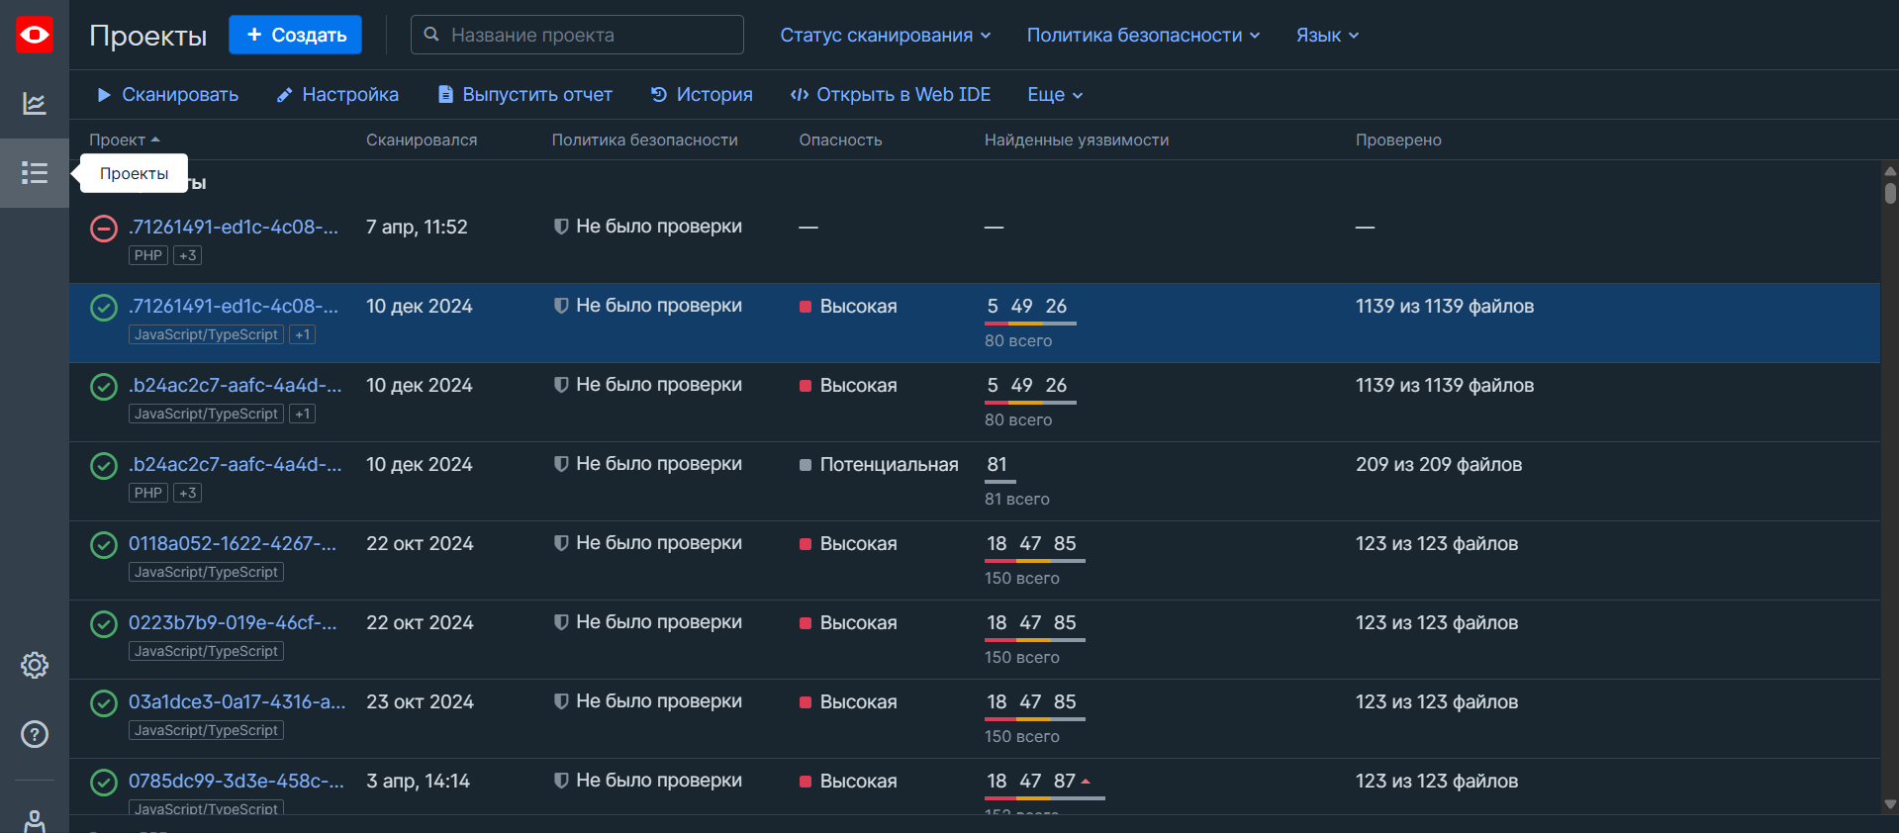Open project link 03a1dce3-0a17-4316-a...
1899x833 pixels.
(237, 701)
